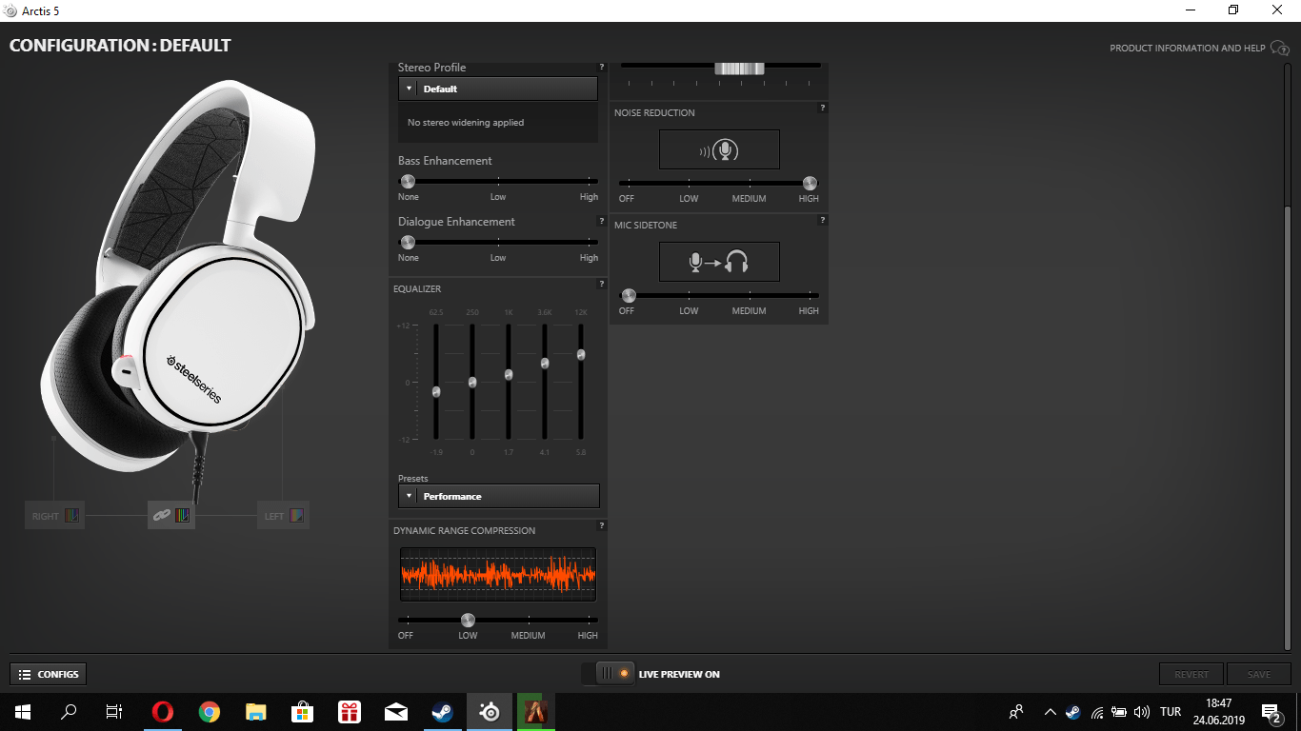Click the REVERT button
1301x731 pixels.
[1191, 674]
